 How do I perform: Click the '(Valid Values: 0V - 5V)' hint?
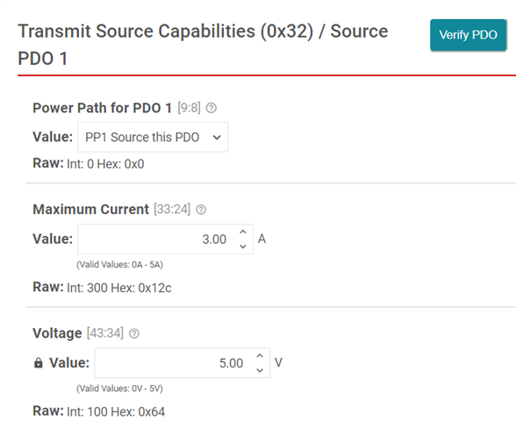point(119,389)
